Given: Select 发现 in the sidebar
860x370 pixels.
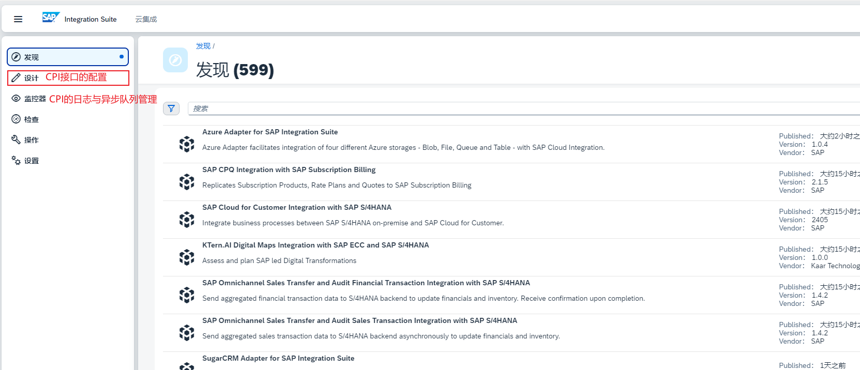Looking at the screenshot, I should (x=68, y=57).
